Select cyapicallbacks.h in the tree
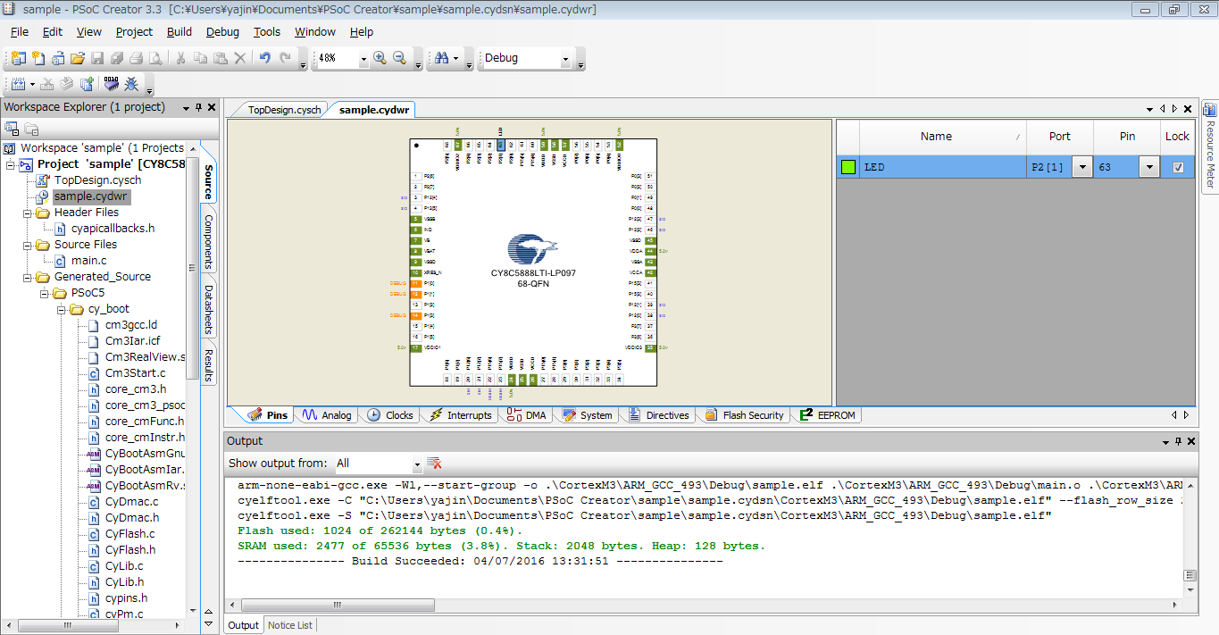1219x635 pixels. (x=113, y=229)
